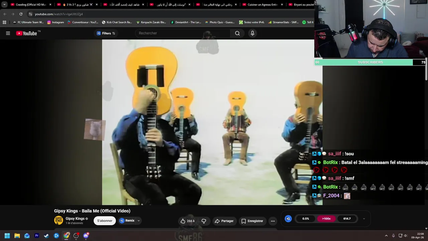Open the Photo Quiz bookmark

click(x=220, y=22)
